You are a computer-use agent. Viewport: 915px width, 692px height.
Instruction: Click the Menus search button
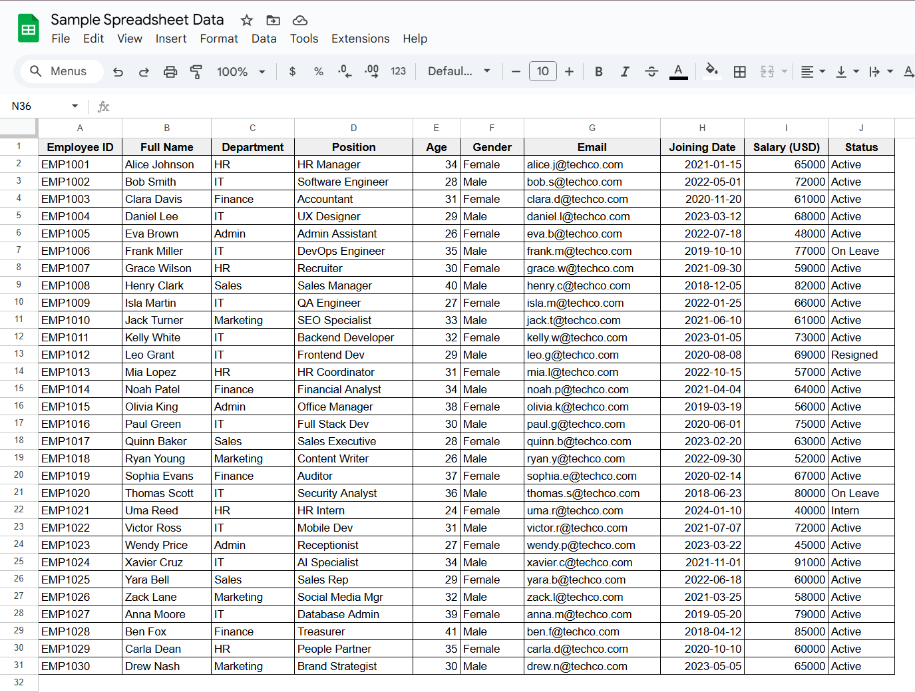click(61, 71)
